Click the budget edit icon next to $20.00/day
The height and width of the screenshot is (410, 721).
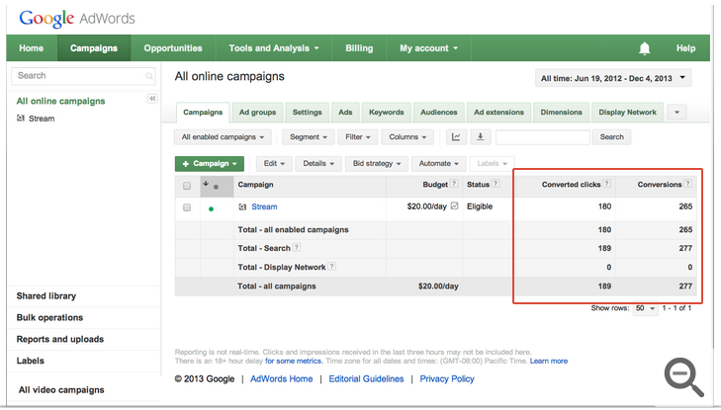[x=454, y=206]
